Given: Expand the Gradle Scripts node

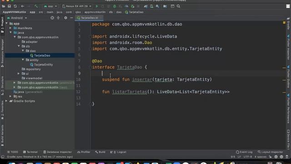Looking at the screenshot, I should [6, 101].
